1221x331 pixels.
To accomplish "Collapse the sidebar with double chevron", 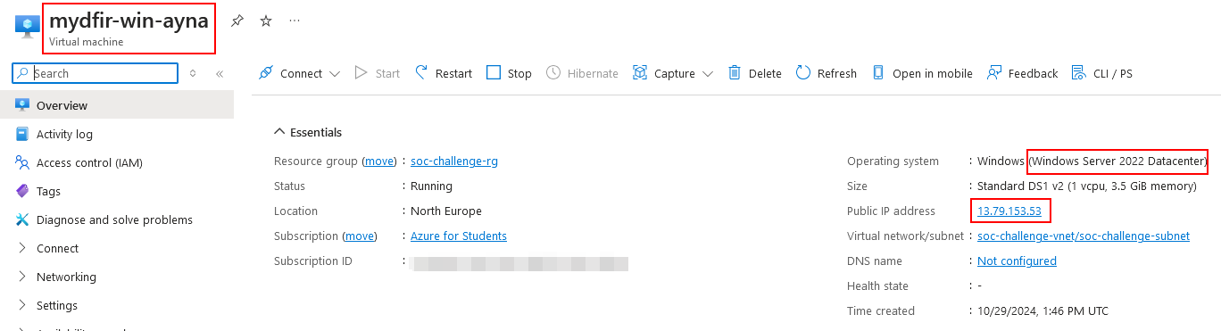I will point(220,73).
